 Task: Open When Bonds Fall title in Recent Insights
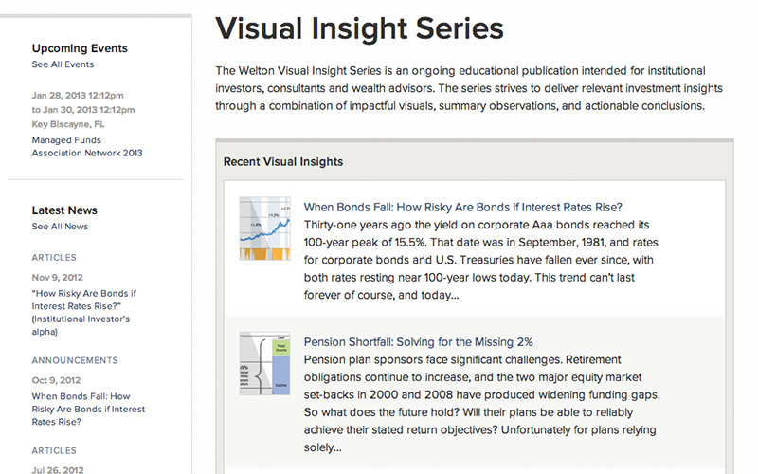click(462, 207)
